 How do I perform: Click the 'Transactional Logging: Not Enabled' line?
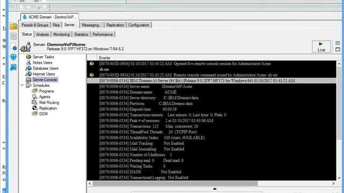pyautogui.click(x=144, y=177)
